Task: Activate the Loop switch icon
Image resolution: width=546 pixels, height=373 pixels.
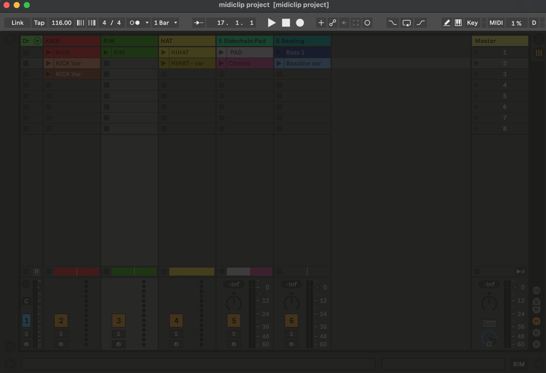Action: tap(406, 23)
